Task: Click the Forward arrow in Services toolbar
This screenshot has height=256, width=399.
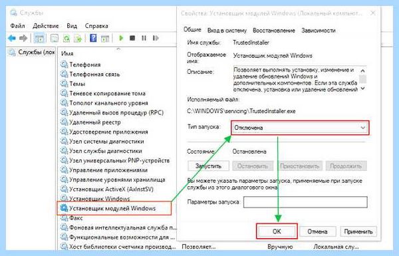Action: tap(23, 39)
